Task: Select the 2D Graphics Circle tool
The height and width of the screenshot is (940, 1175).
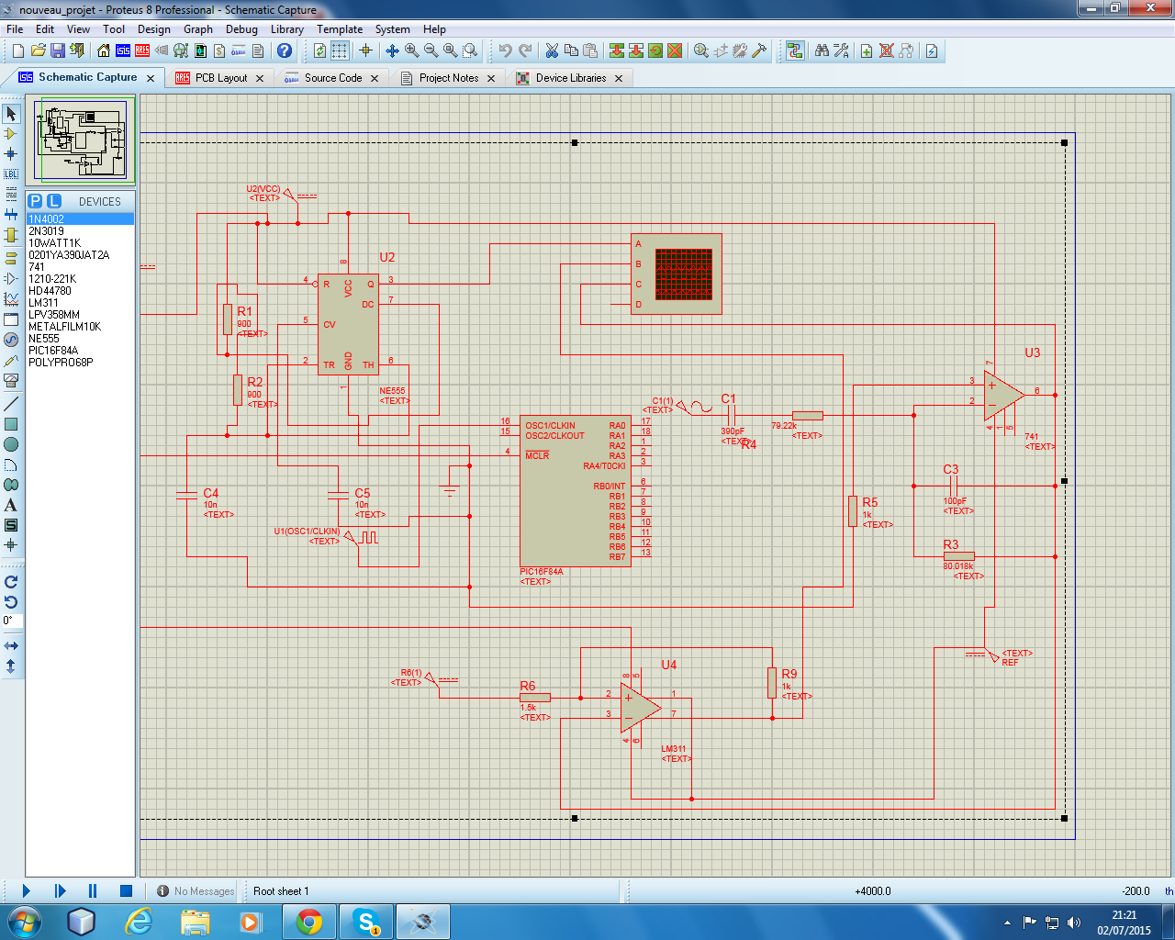Action: tap(11, 444)
